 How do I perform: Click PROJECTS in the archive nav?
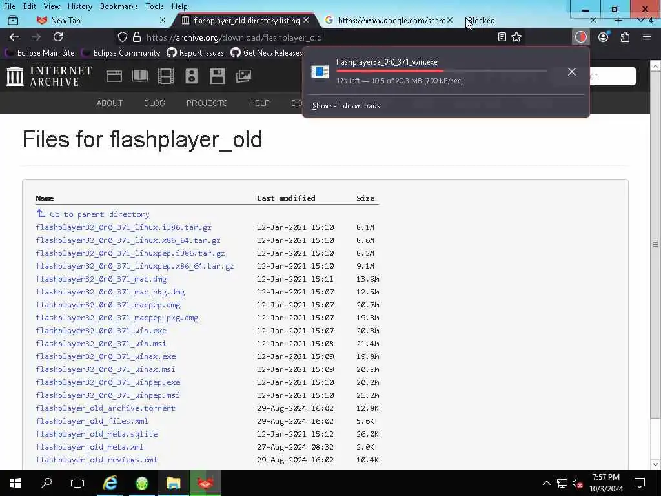207,103
